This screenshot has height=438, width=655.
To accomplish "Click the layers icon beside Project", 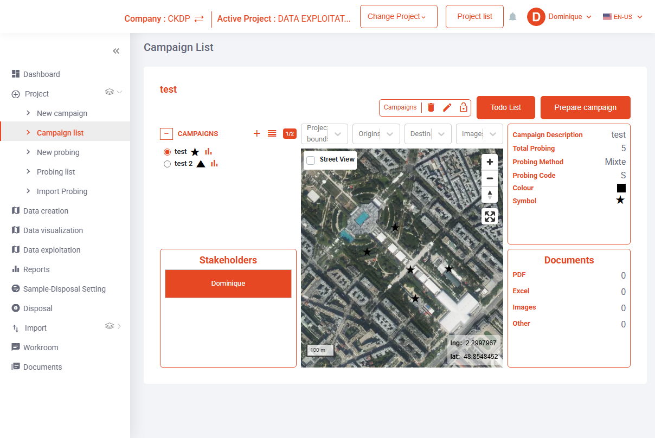I will [109, 92].
